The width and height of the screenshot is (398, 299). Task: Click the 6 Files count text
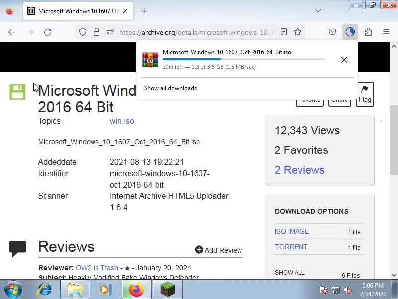(351, 276)
